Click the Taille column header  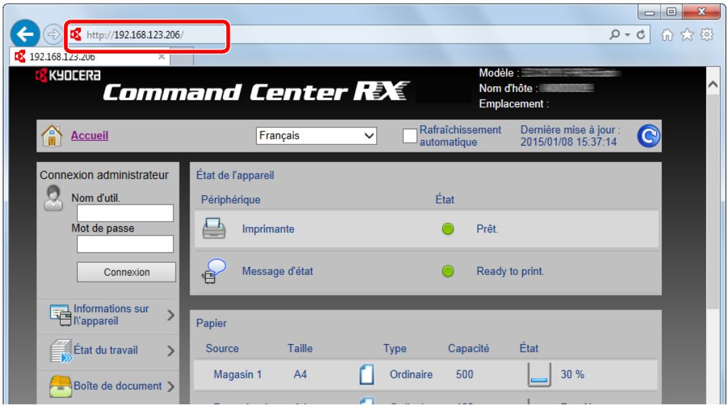(x=300, y=349)
